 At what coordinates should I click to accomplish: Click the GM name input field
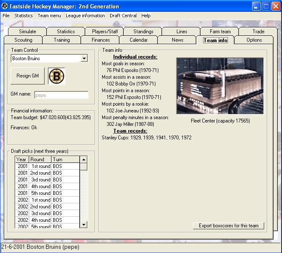[x=61, y=95]
